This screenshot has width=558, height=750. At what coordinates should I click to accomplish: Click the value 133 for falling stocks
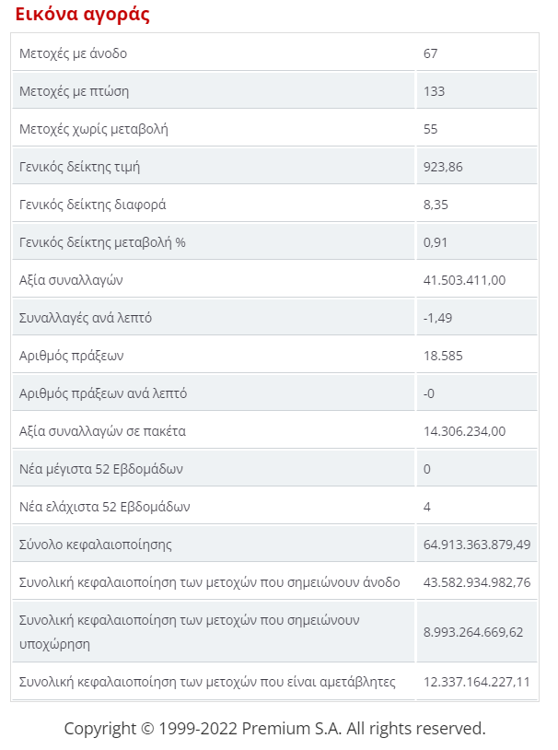tap(434, 91)
